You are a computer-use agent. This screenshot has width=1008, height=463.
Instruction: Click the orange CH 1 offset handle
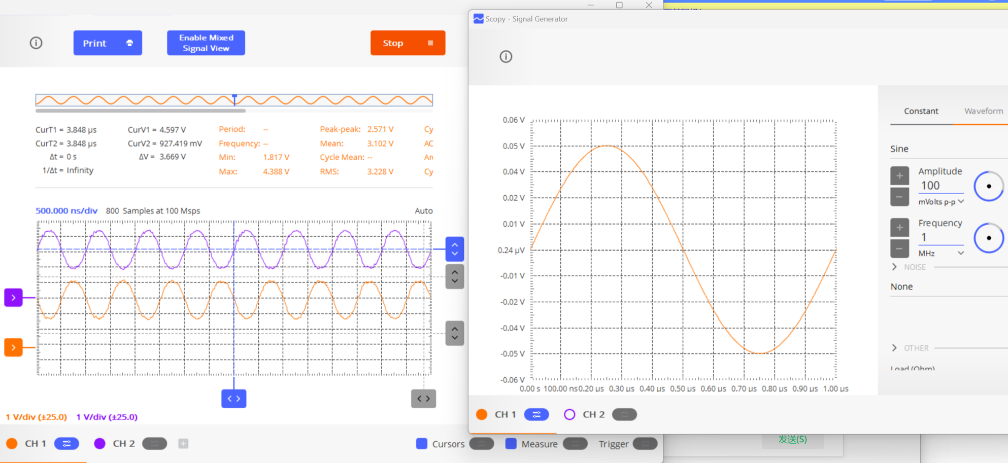tap(14, 348)
